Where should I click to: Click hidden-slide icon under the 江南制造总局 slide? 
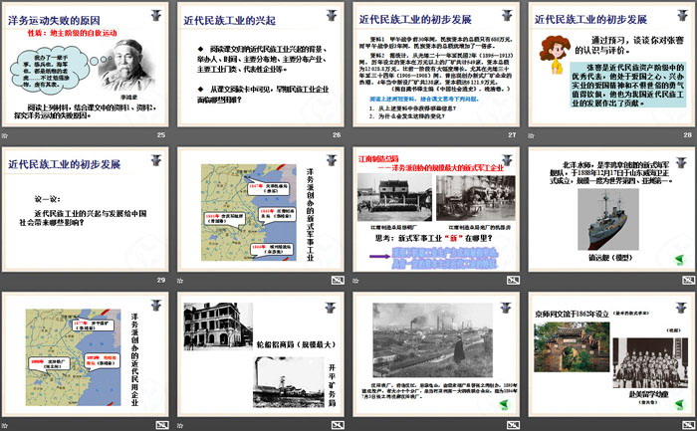(513, 280)
